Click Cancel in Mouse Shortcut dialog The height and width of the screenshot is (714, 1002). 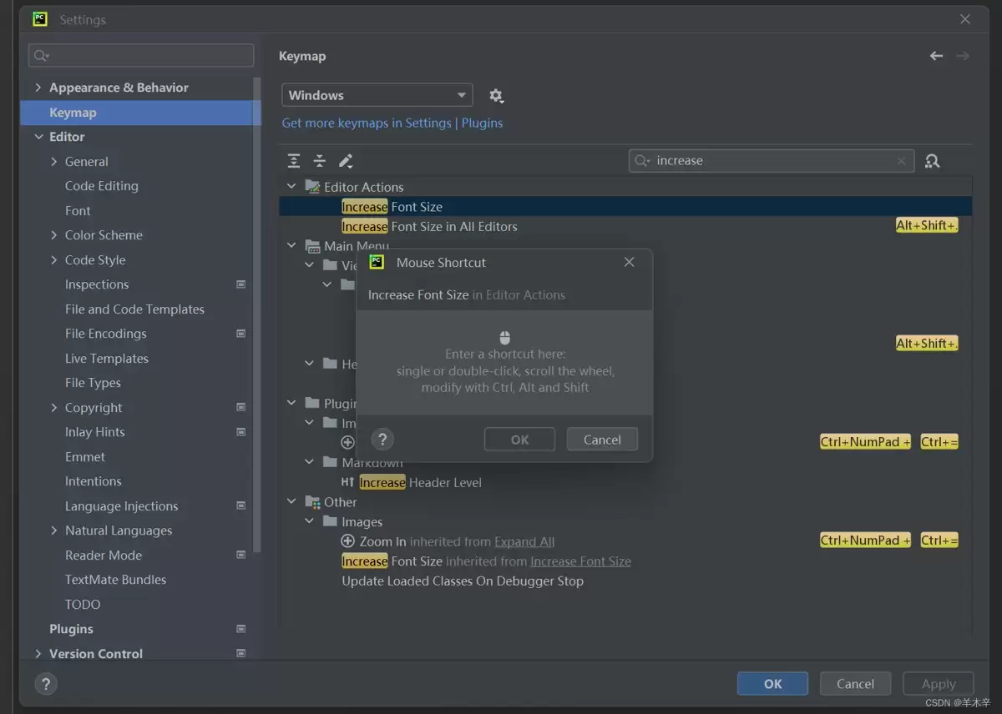602,440
